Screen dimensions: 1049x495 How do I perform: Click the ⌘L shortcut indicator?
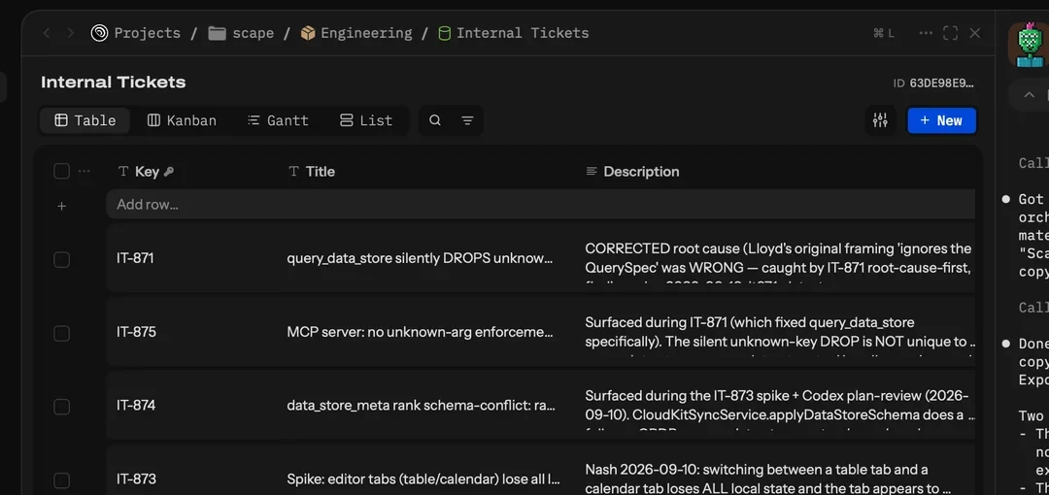coord(884,33)
